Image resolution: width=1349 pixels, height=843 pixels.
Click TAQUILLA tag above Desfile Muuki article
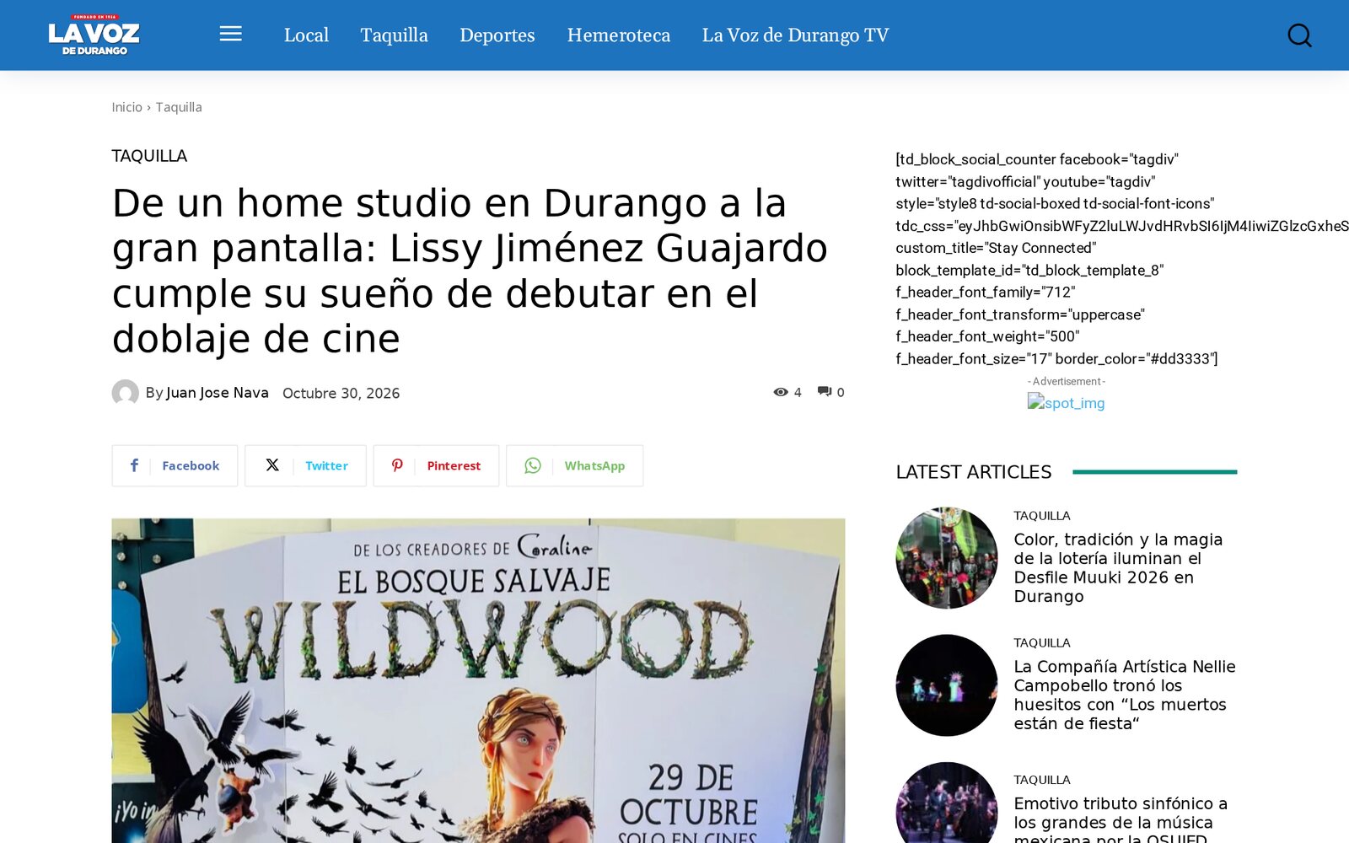click(1041, 516)
